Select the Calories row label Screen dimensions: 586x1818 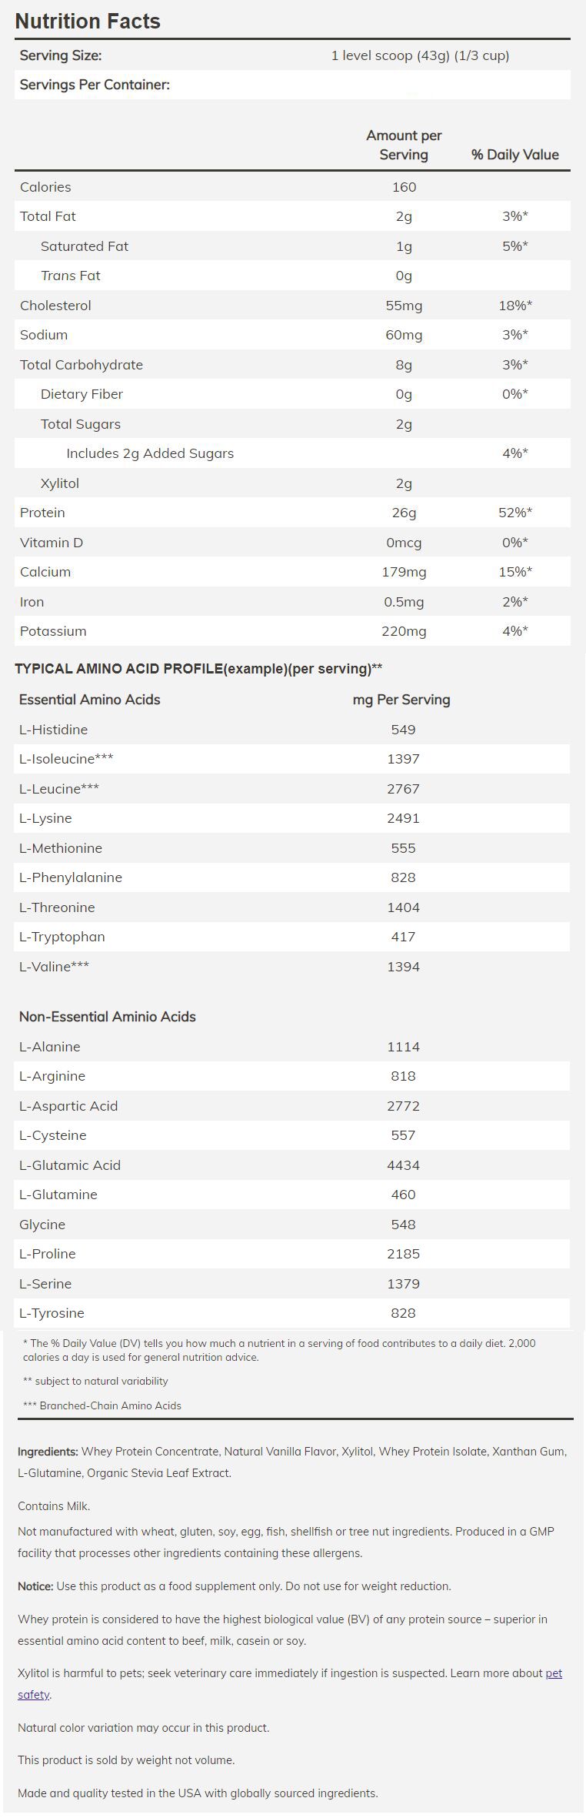(45, 187)
